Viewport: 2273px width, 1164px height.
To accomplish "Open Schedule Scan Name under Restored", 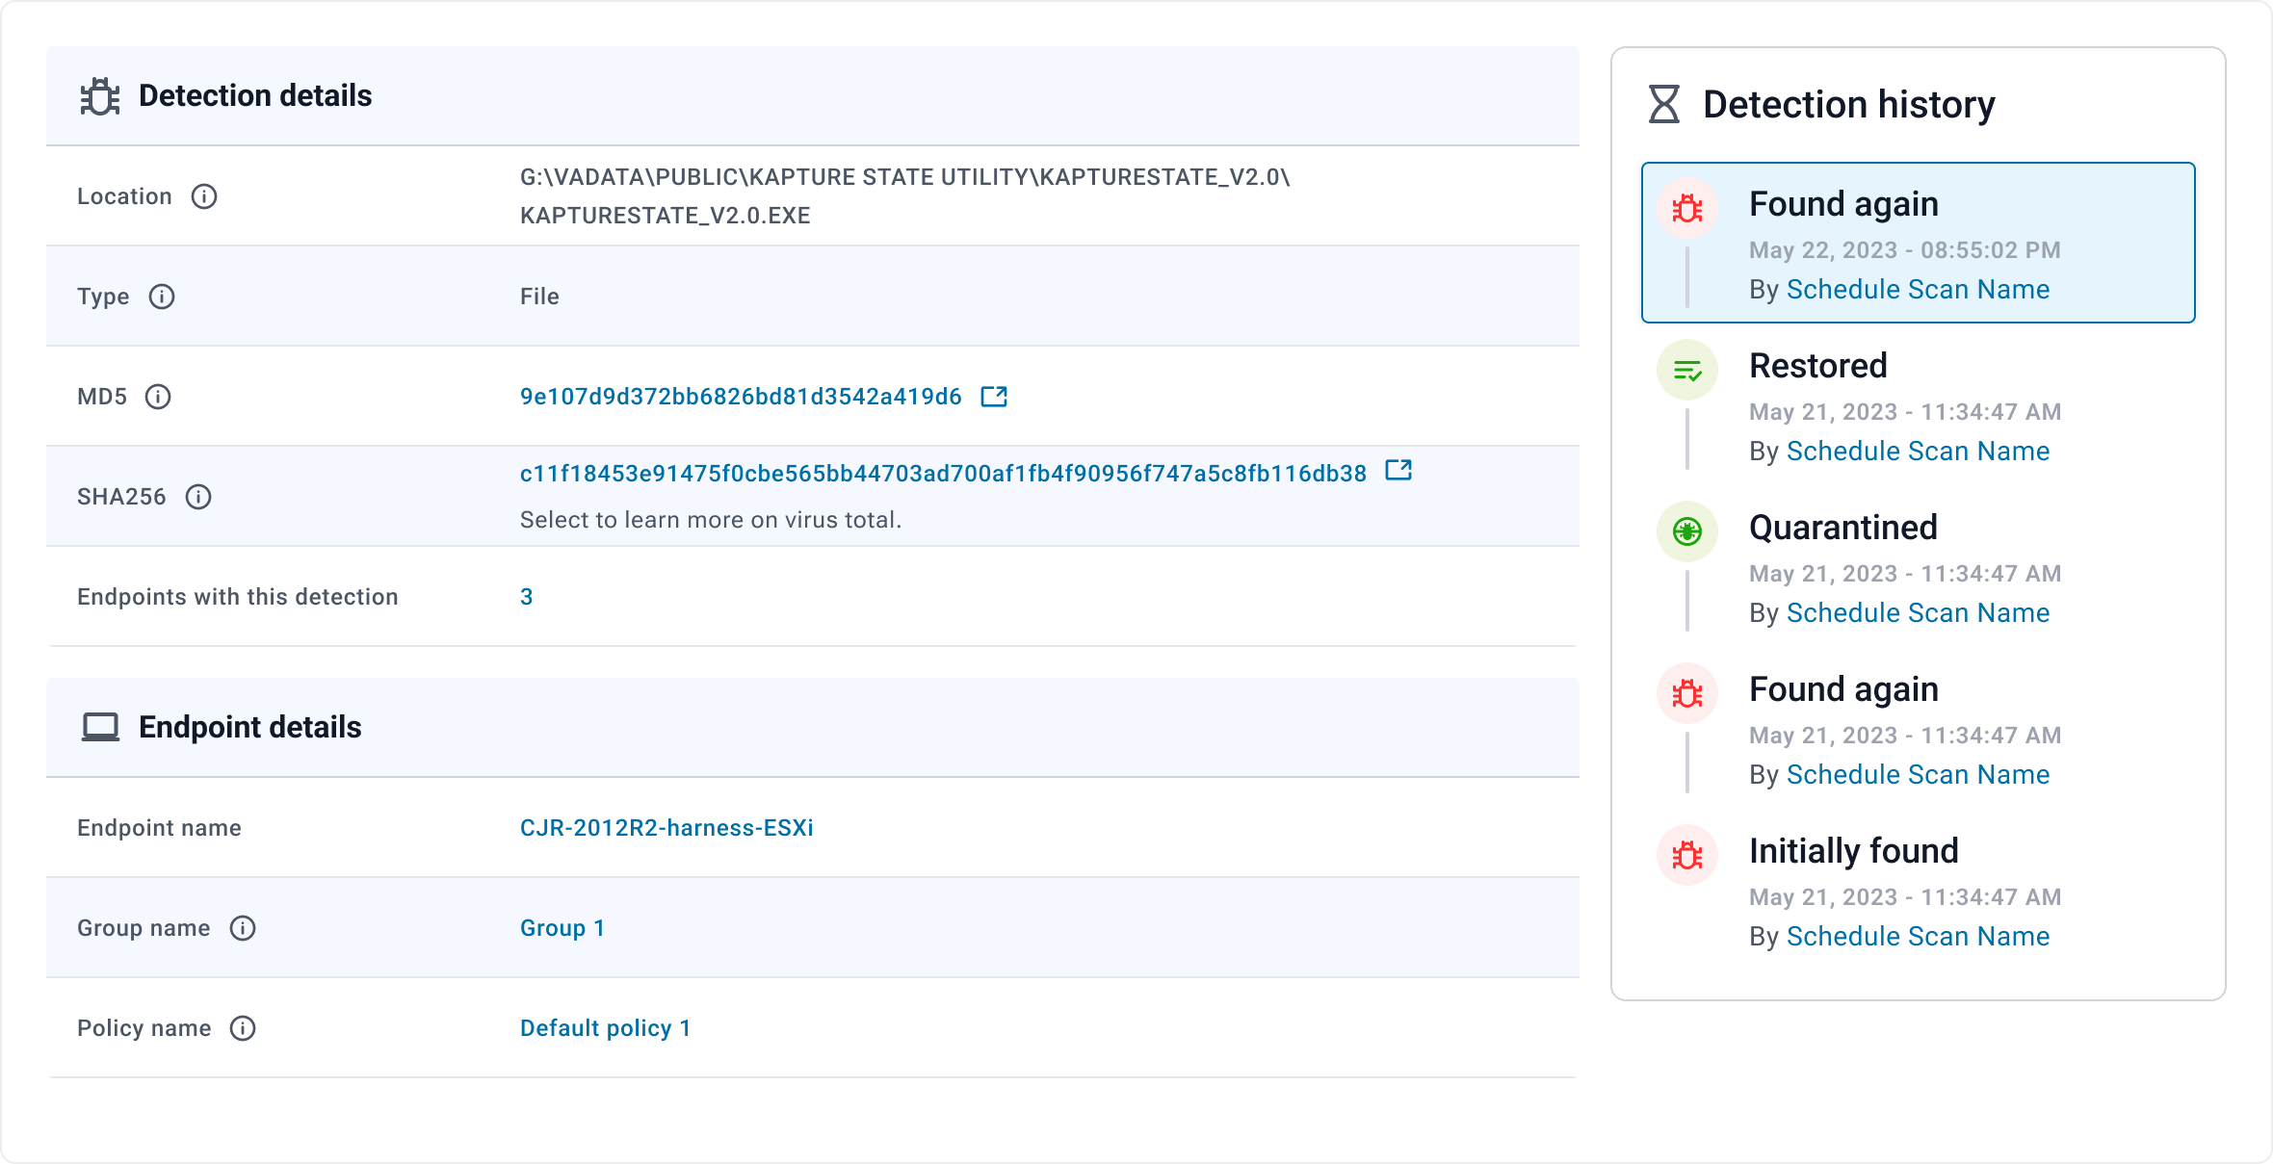I will click(x=1918, y=452).
